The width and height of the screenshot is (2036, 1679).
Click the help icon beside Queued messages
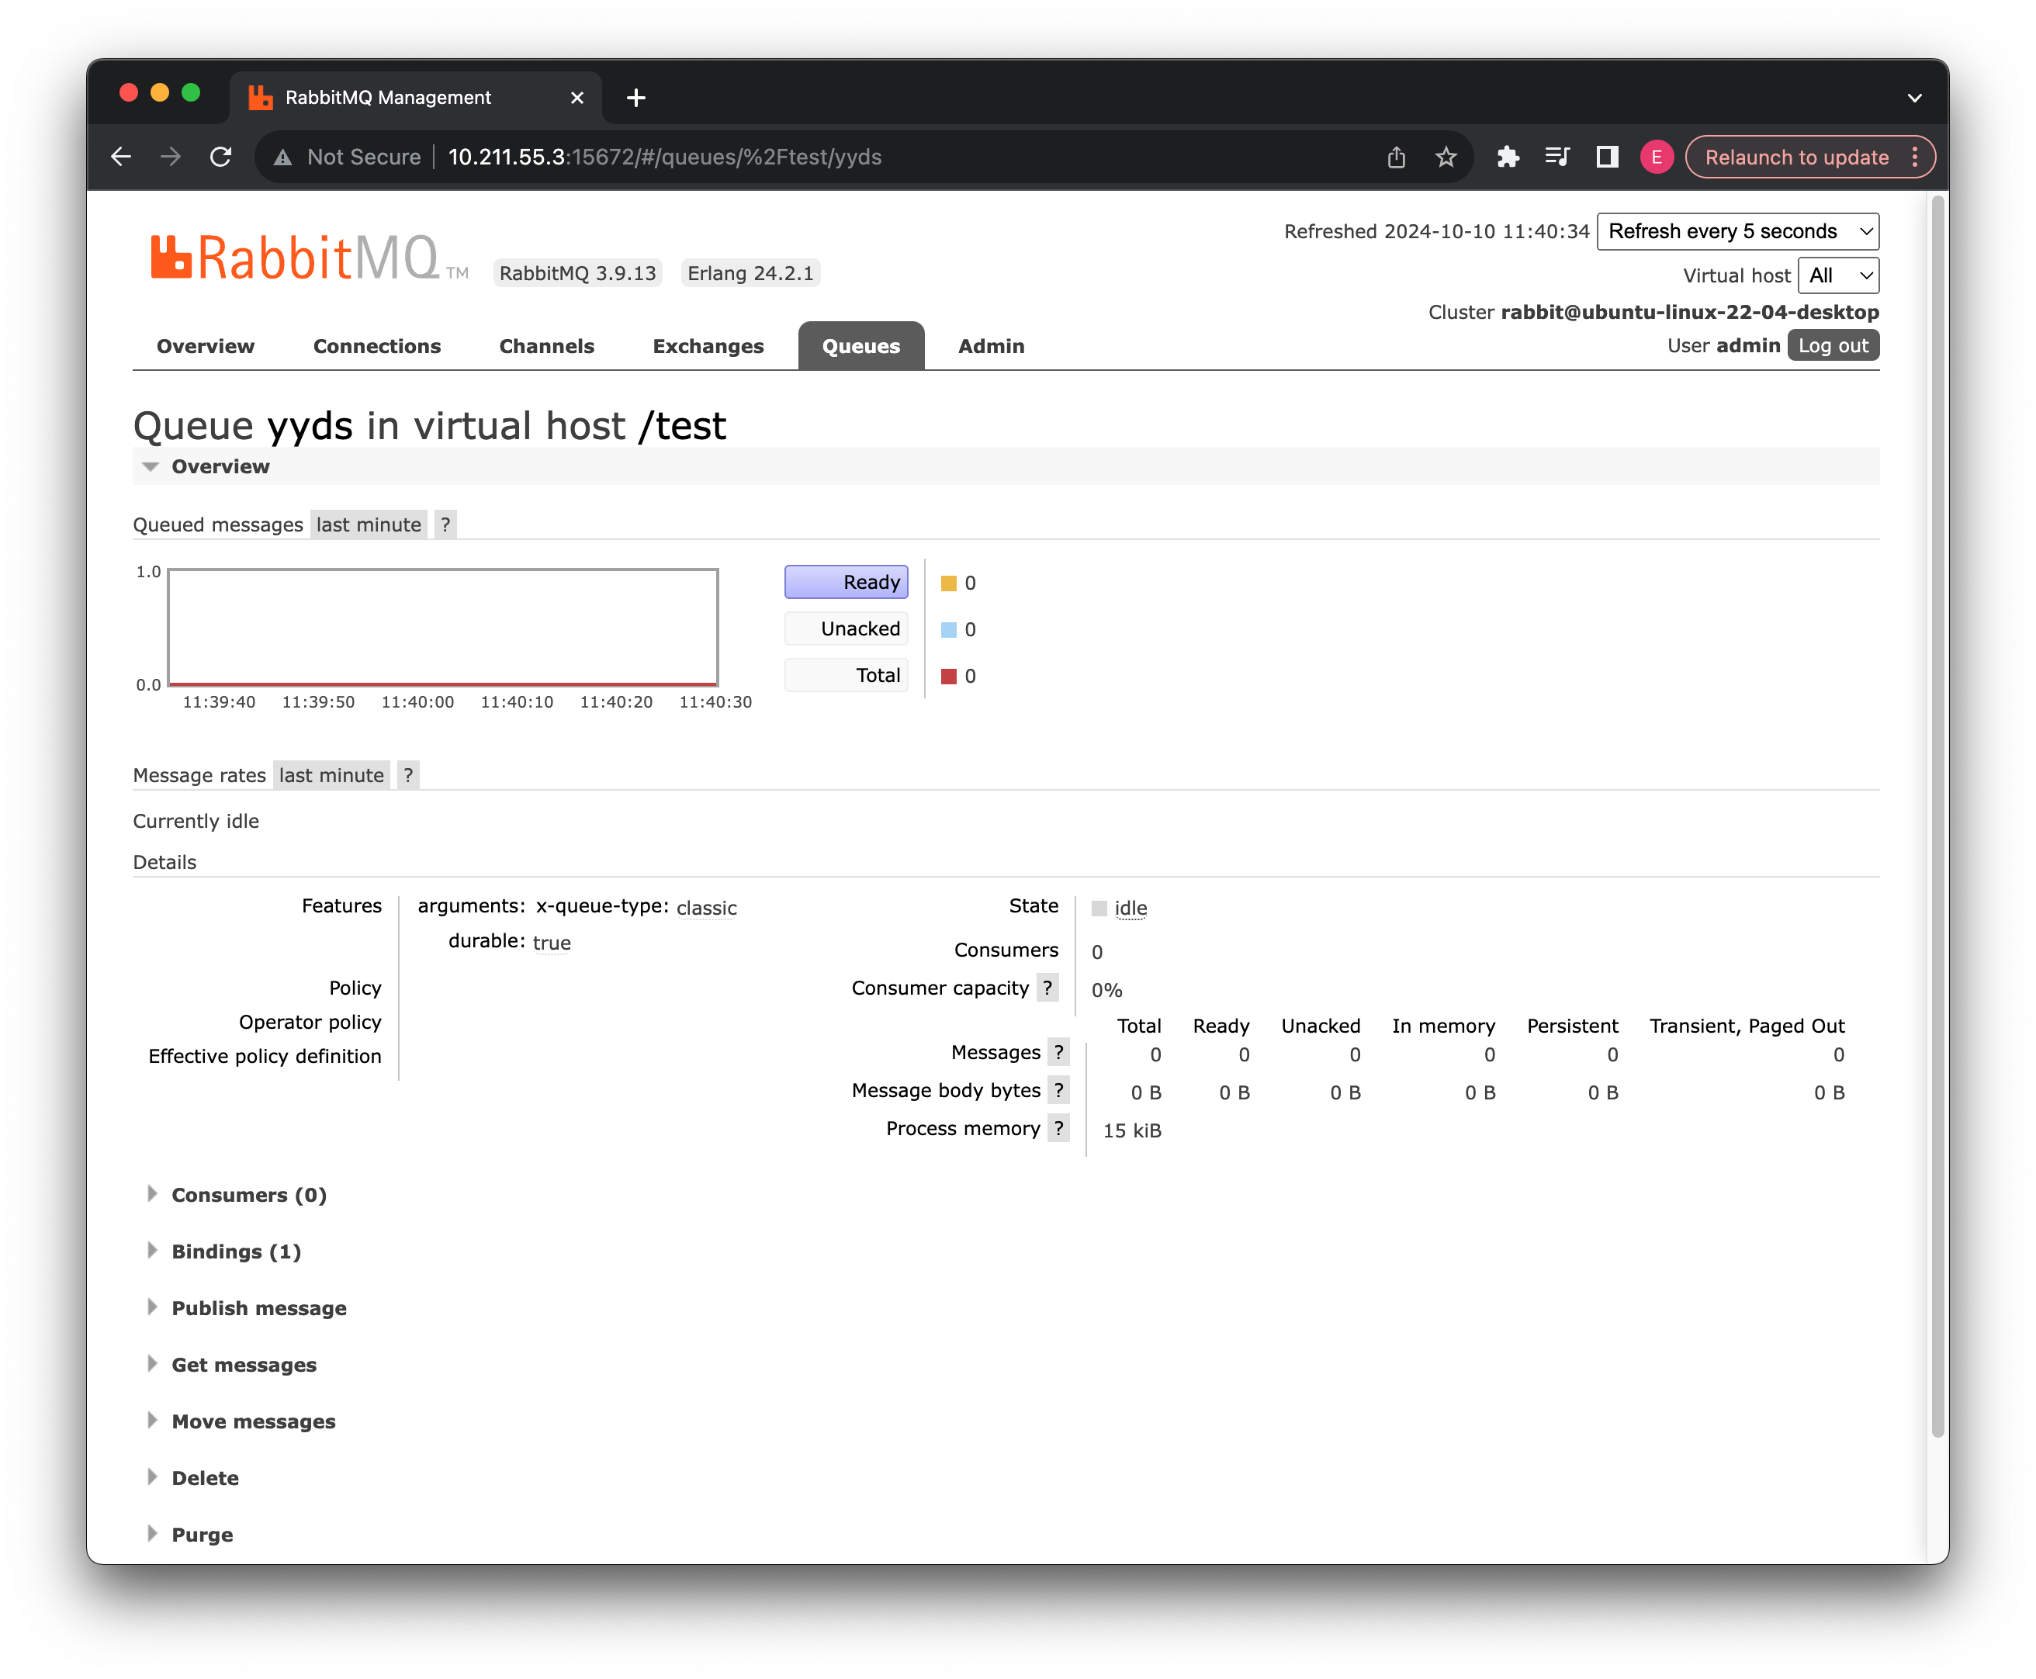pyautogui.click(x=445, y=524)
